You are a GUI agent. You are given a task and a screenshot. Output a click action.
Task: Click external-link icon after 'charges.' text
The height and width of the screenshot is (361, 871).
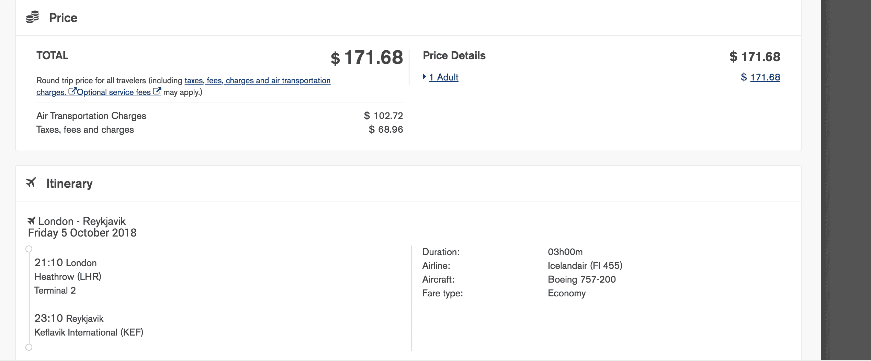point(72,91)
